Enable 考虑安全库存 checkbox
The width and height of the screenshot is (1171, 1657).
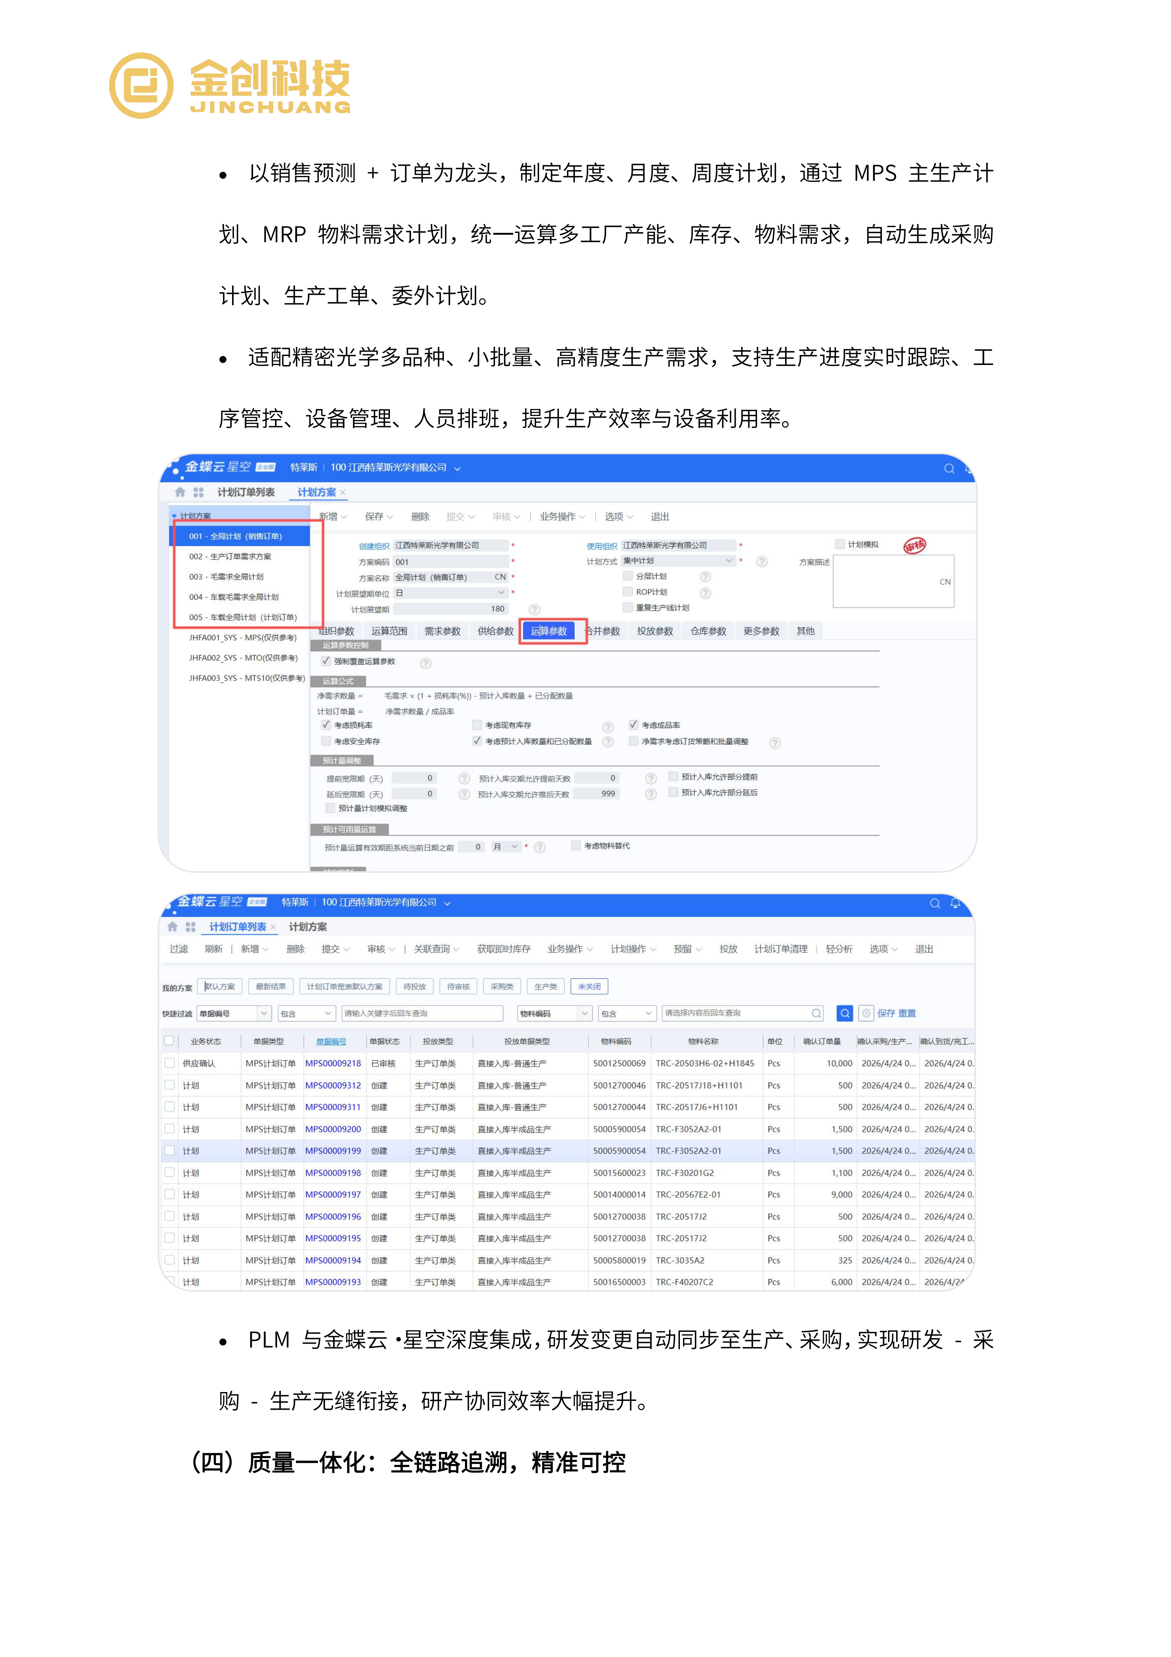(326, 741)
